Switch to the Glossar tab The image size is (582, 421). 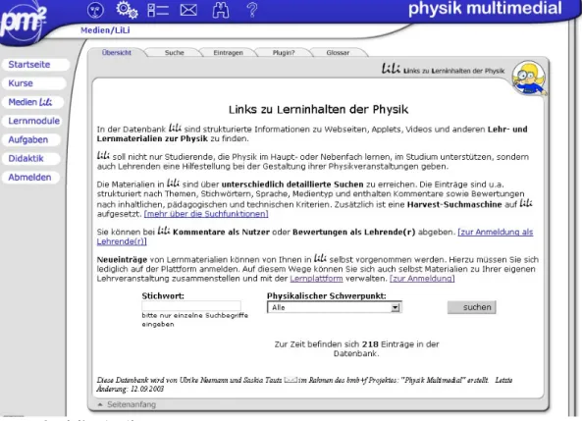338,53
